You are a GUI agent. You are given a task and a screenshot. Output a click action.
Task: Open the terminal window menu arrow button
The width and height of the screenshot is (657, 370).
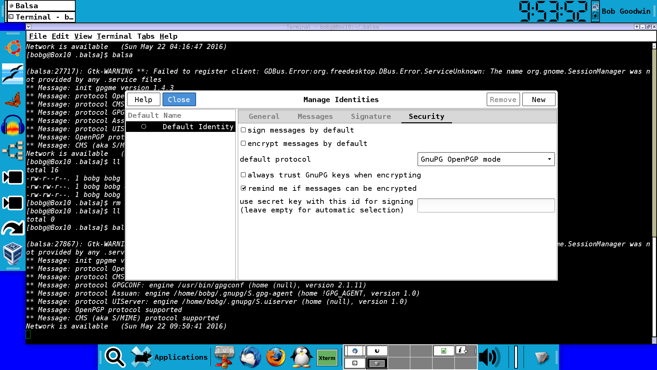[29, 27]
